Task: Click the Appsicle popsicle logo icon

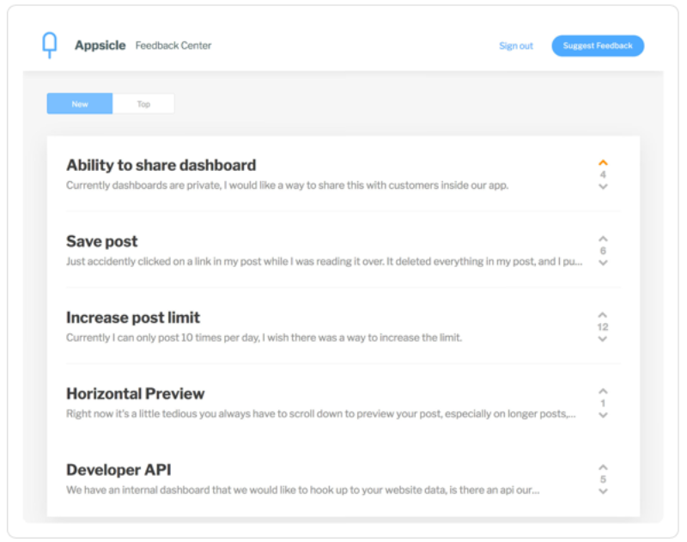Action: point(50,45)
